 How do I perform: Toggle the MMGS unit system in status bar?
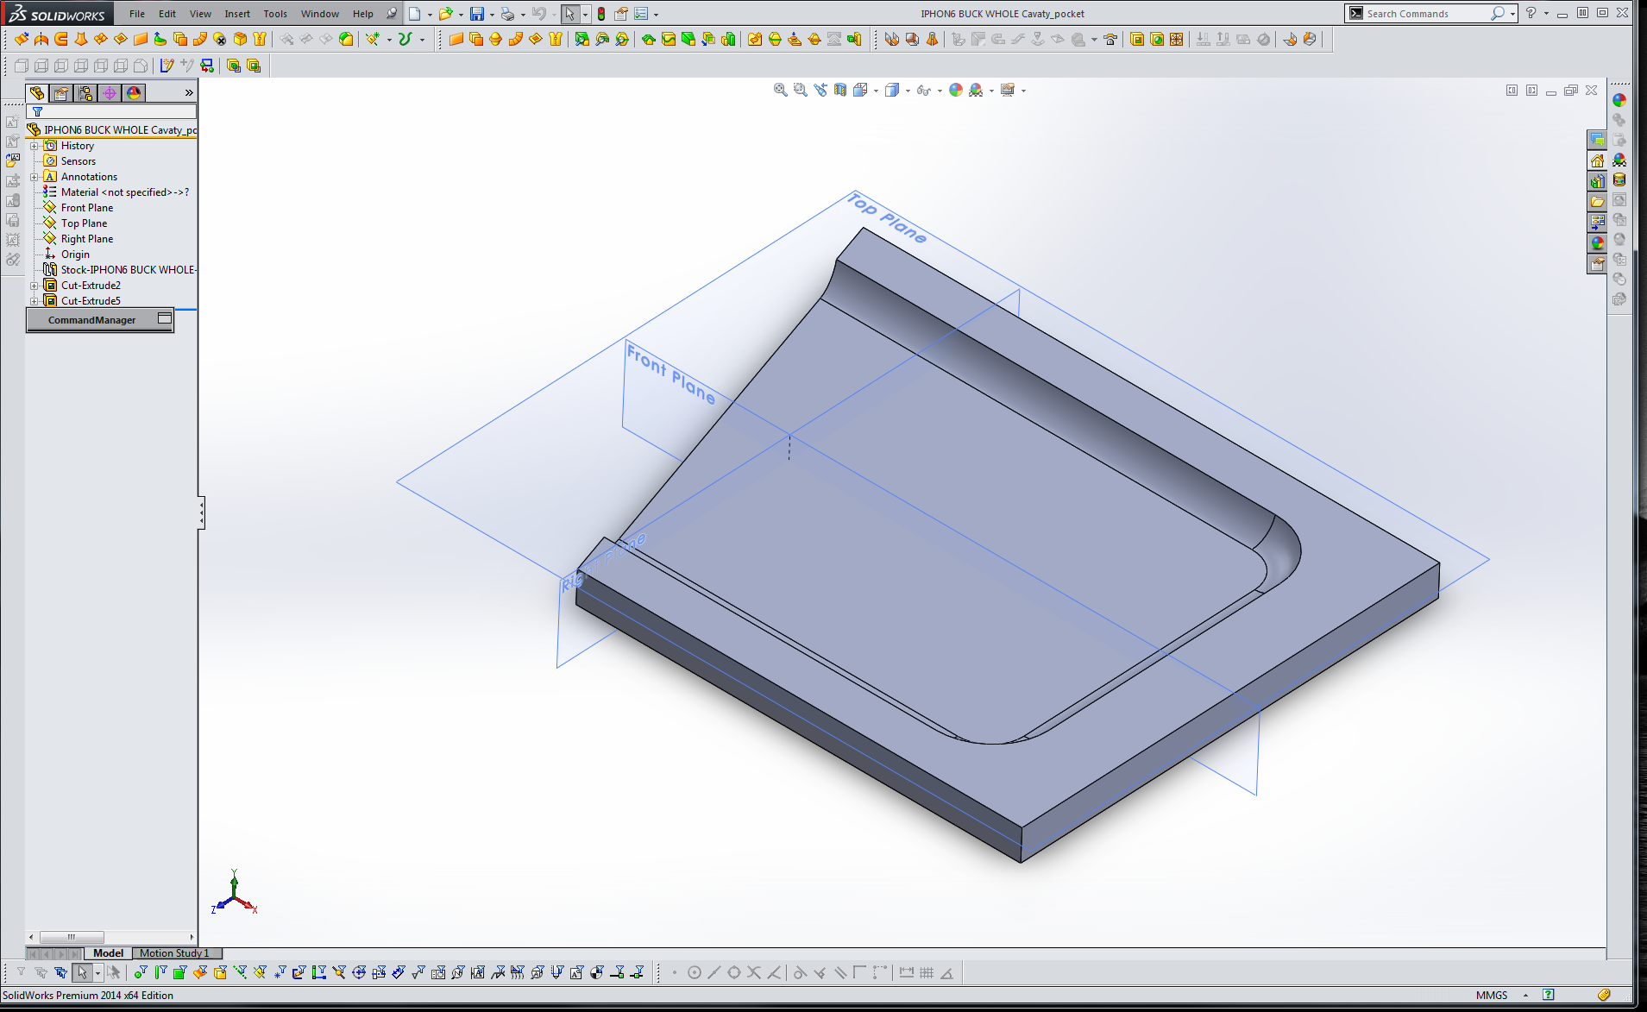[x=1492, y=996]
